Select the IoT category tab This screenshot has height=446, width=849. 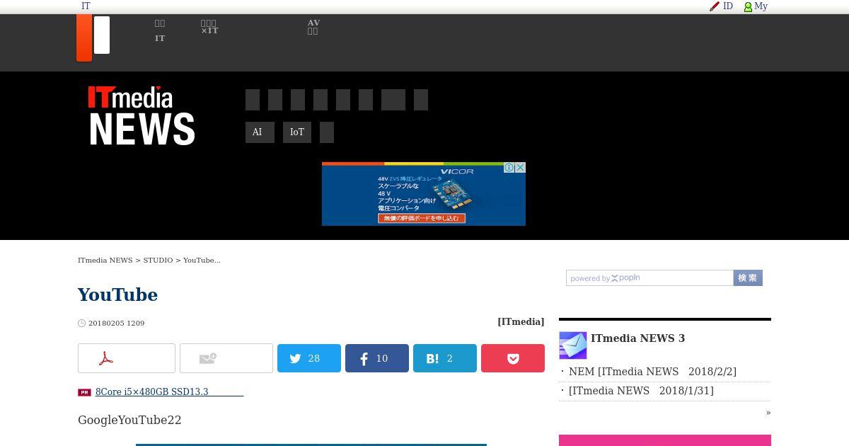click(x=297, y=132)
